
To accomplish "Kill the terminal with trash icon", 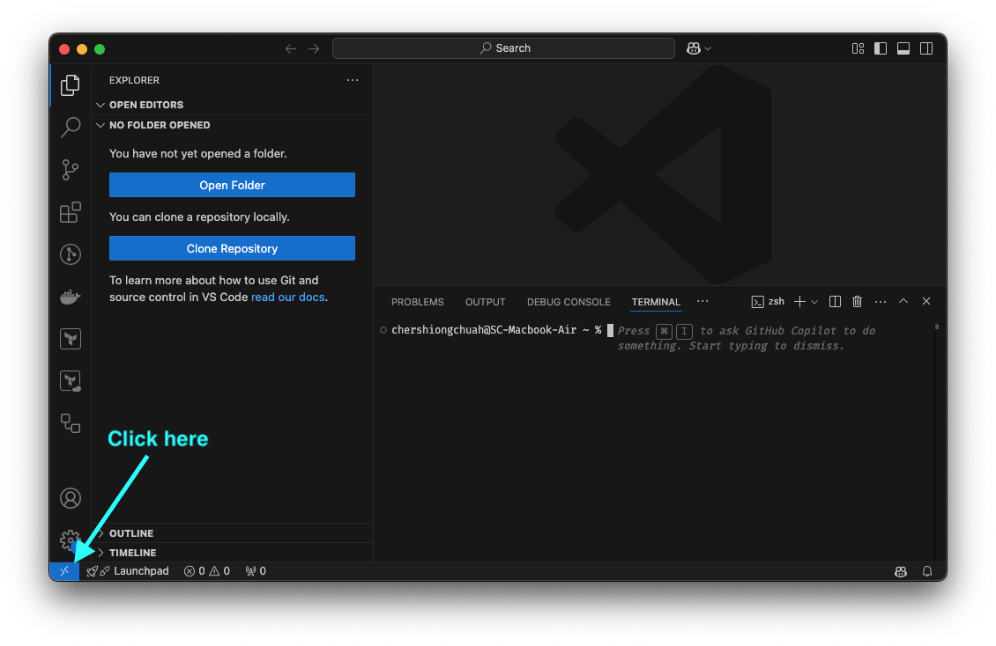I will (857, 302).
